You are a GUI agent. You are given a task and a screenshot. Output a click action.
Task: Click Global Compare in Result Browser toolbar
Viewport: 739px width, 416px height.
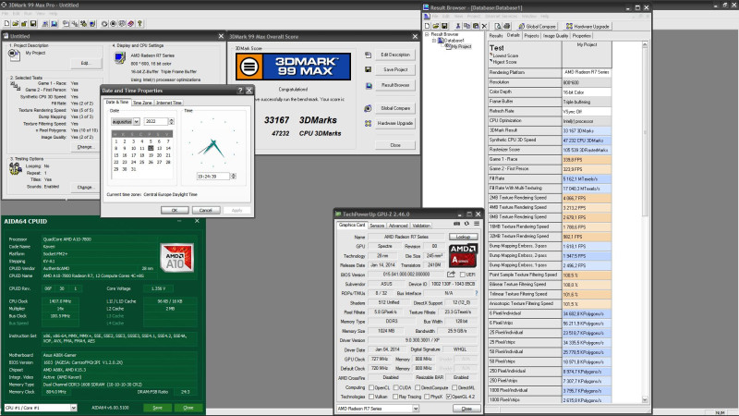tap(537, 27)
